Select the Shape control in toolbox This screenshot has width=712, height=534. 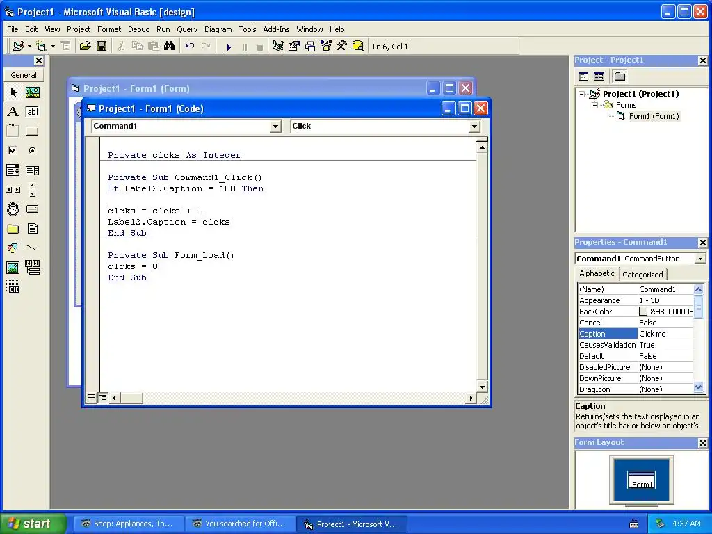point(13,248)
